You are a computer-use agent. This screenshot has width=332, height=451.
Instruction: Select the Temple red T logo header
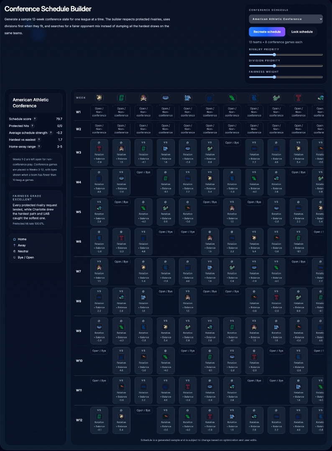pyautogui.click(x=298, y=98)
